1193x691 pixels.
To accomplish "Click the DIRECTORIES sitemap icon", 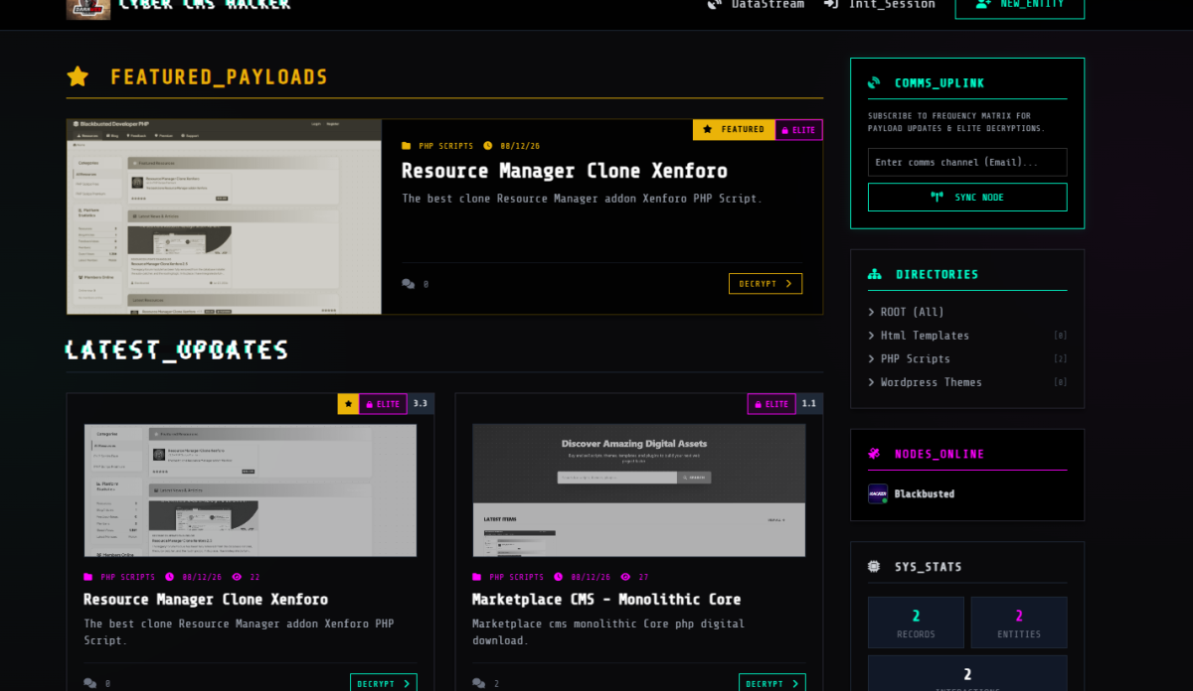I will 875,274.
